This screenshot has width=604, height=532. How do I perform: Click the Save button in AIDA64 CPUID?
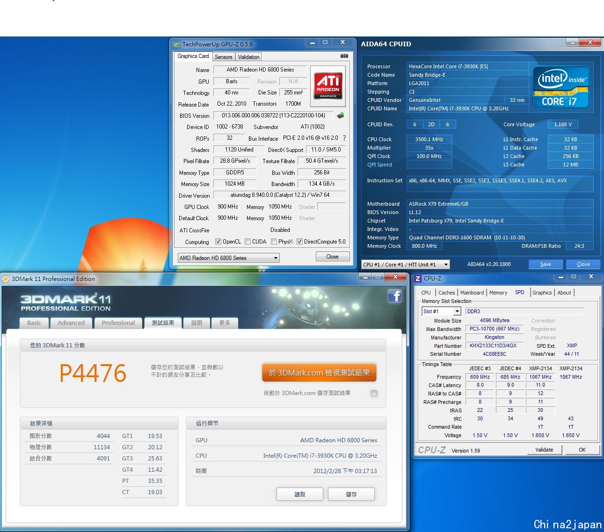tap(546, 264)
